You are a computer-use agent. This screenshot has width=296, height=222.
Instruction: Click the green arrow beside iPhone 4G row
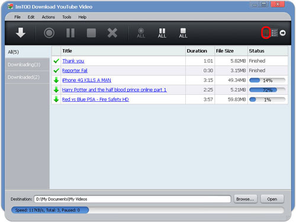tap(56, 80)
